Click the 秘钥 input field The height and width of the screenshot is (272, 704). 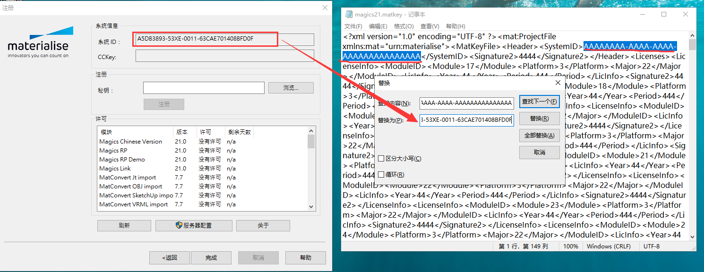click(x=204, y=88)
